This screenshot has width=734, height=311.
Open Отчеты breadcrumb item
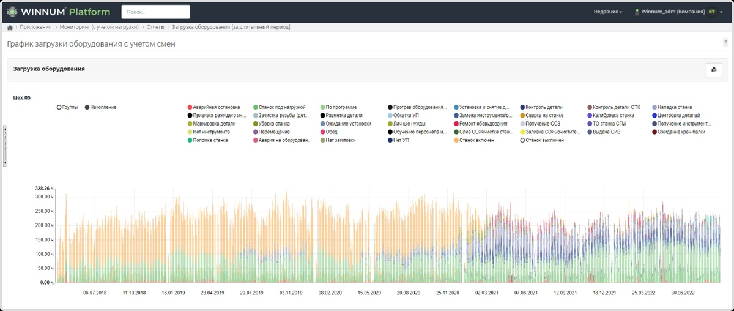pyautogui.click(x=155, y=27)
